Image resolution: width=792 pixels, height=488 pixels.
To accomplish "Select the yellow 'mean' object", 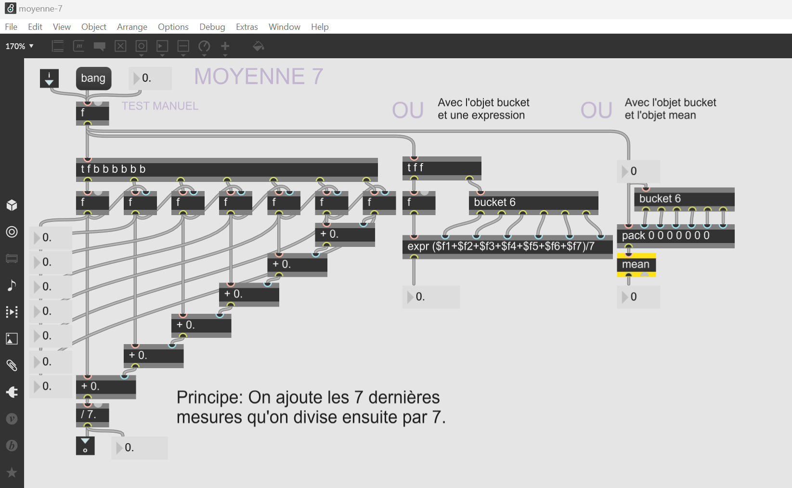I will pyautogui.click(x=636, y=265).
